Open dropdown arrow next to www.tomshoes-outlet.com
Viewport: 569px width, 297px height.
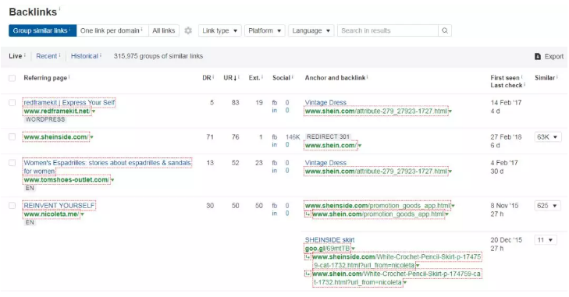(112, 180)
